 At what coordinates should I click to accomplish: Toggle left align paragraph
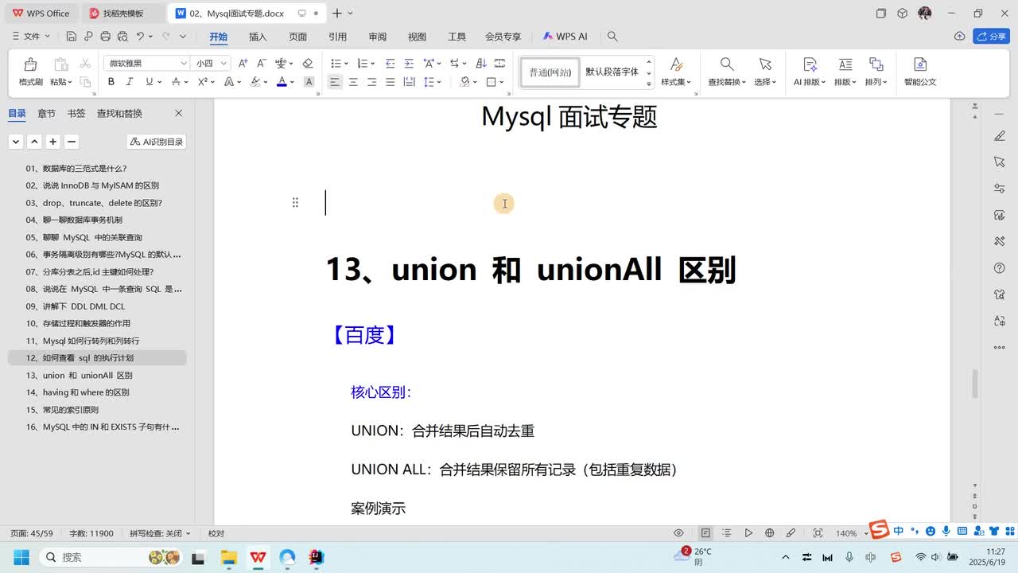[x=335, y=82]
